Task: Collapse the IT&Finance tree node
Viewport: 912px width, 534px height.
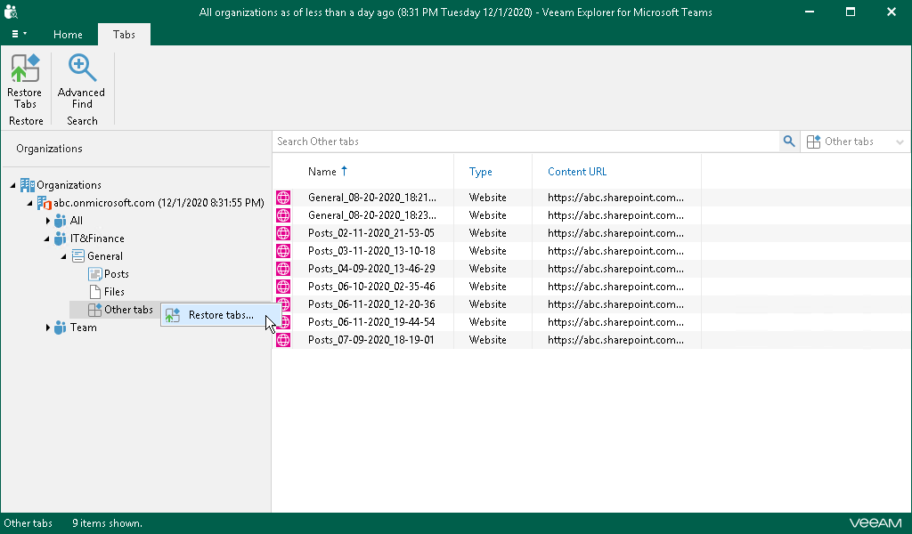Action: [x=48, y=239]
